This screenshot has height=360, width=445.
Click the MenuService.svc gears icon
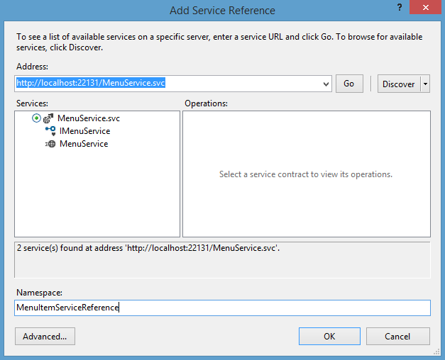point(48,119)
